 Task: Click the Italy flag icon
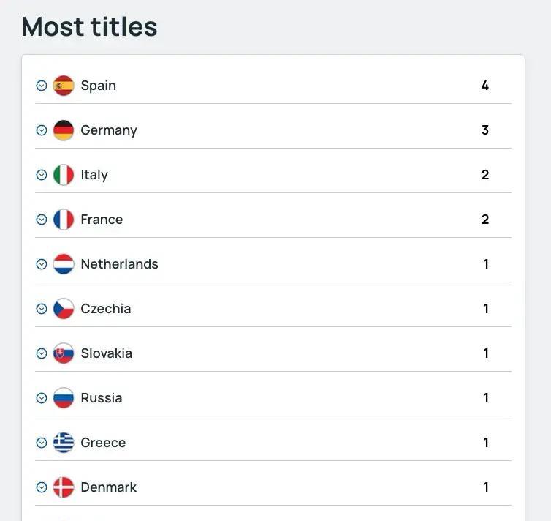[x=64, y=175]
